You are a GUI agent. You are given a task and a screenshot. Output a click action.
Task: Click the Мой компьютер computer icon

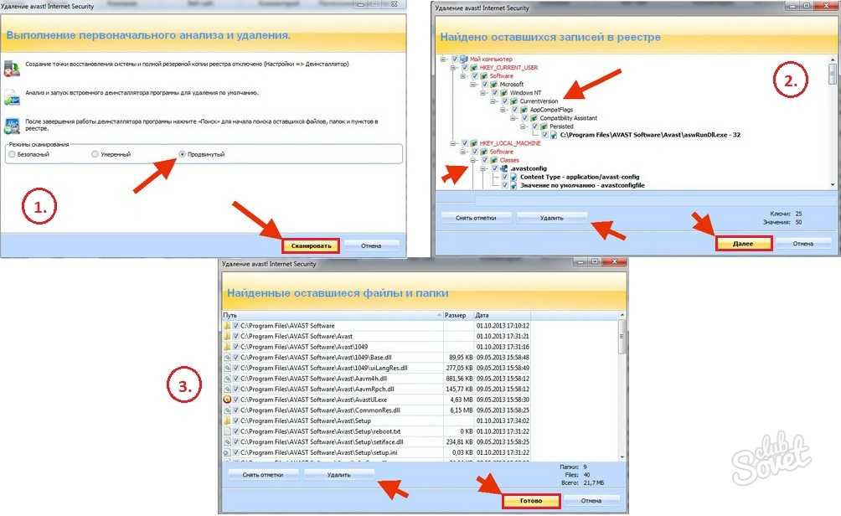click(463, 59)
